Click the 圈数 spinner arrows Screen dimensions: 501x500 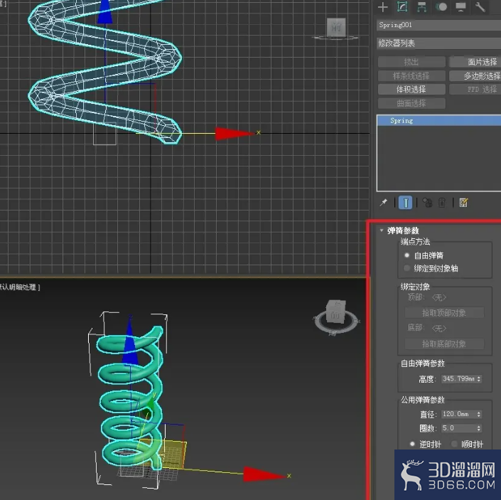[x=479, y=427]
